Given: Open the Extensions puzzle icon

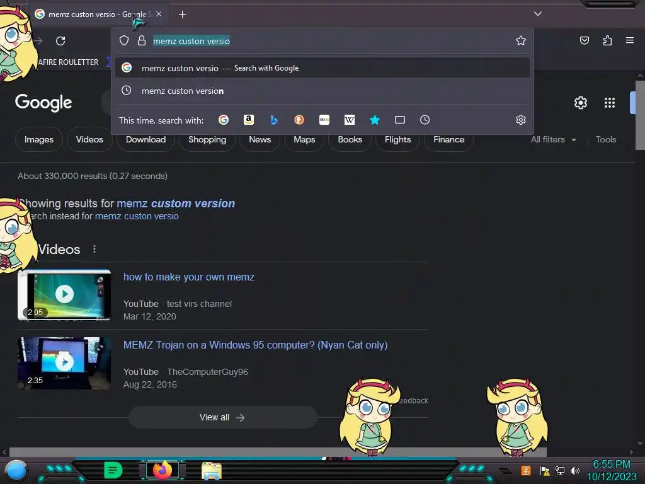Looking at the screenshot, I should [x=607, y=40].
